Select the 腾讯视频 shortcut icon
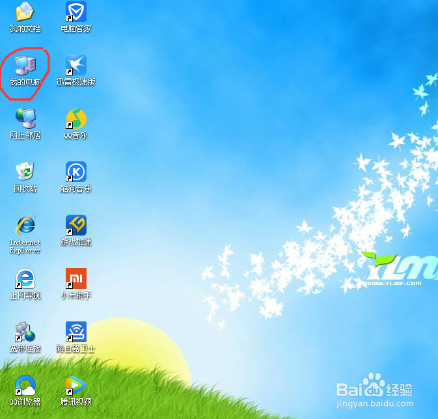The width and height of the screenshot is (438, 419). (76, 385)
